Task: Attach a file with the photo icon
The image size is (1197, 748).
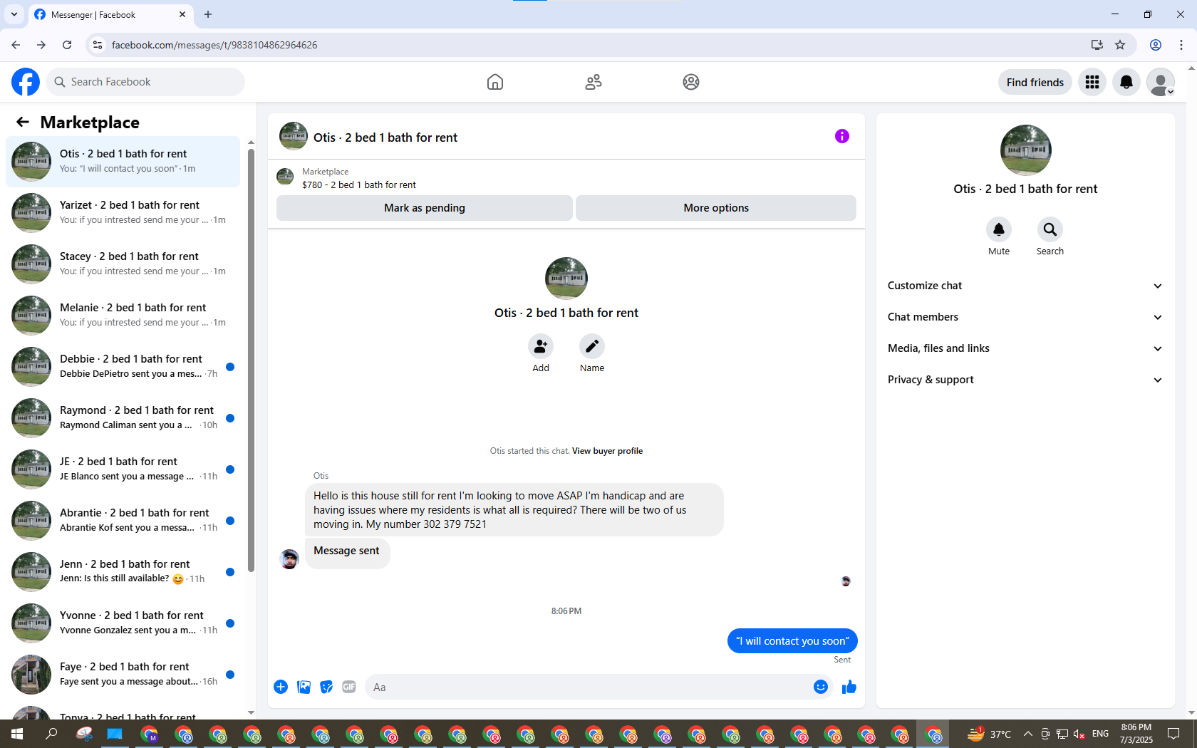Action: coord(304,687)
